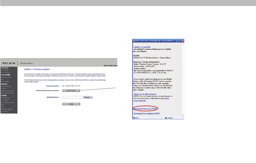Click the Update Available heading link
256x164 pixels.
point(142,47)
